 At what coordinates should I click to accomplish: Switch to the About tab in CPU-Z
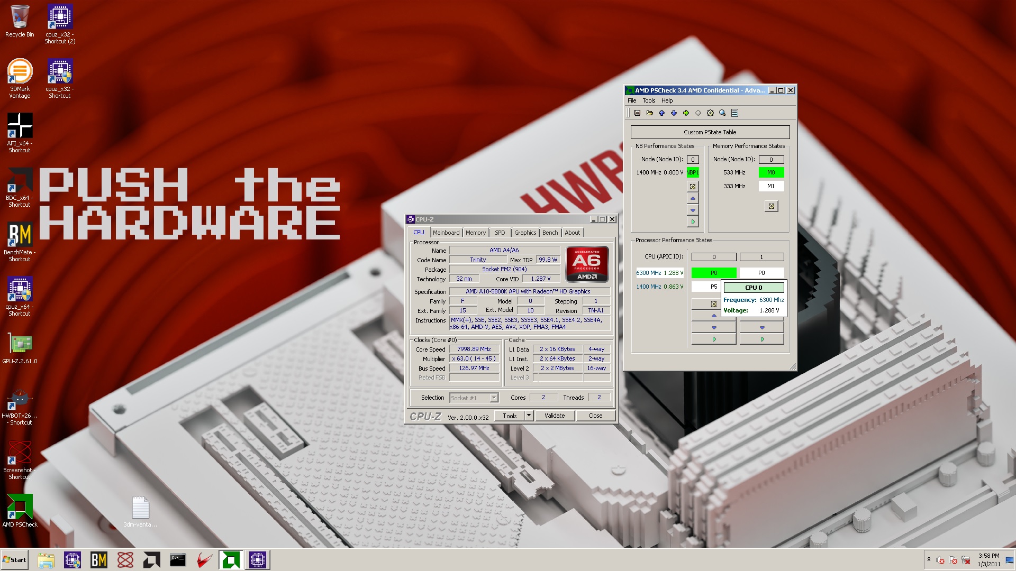pyautogui.click(x=573, y=233)
